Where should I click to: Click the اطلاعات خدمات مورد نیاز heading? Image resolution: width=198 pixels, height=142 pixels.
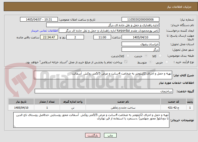176,83
